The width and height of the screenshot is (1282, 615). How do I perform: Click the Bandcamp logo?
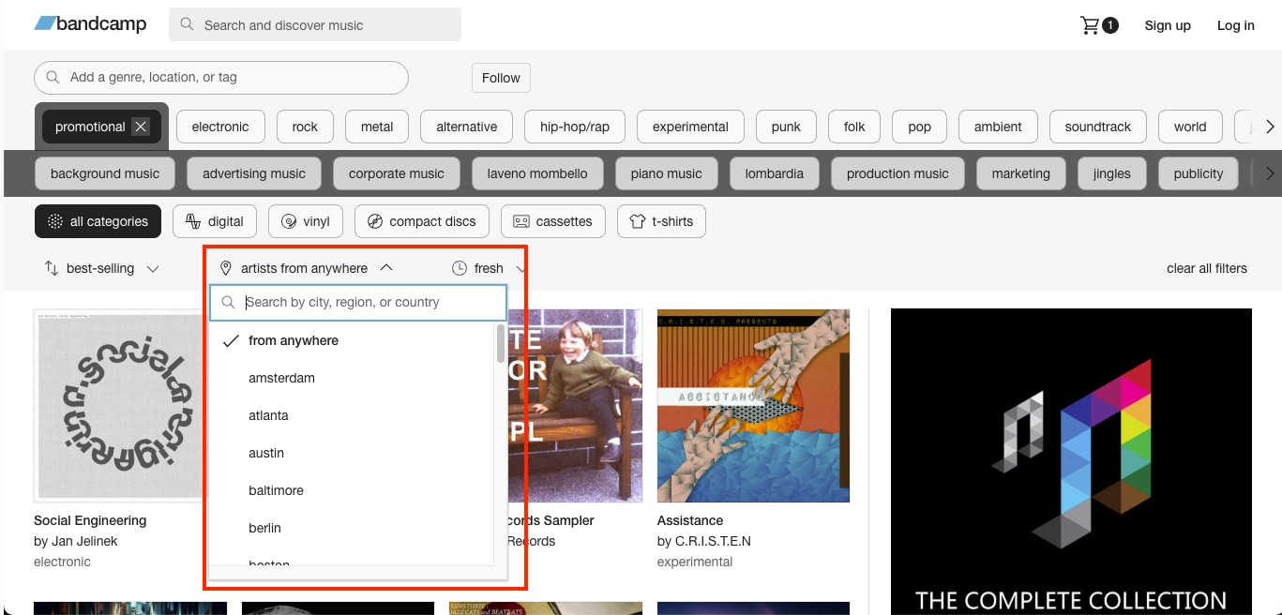coord(90,23)
